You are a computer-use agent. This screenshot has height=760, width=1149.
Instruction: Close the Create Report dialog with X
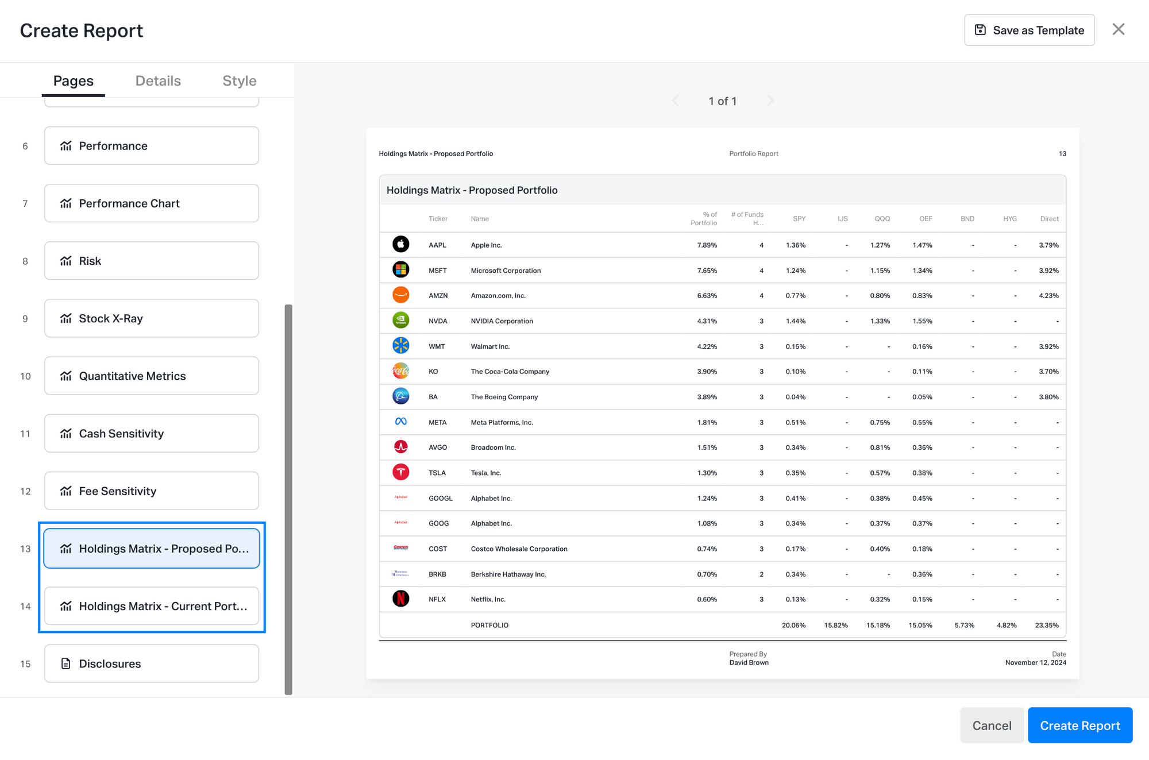(x=1118, y=29)
